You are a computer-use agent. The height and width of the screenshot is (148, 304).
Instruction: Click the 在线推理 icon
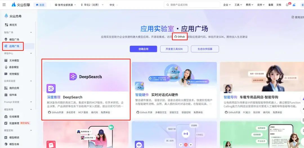tap(6, 117)
